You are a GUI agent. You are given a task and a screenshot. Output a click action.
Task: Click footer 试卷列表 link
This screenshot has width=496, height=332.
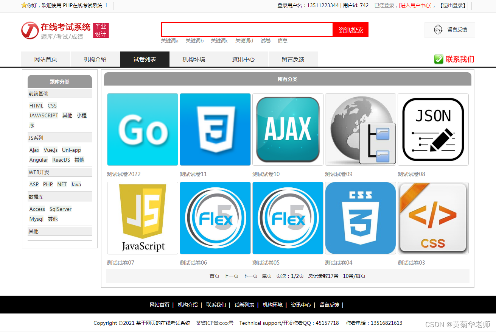pyautogui.click(x=244, y=305)
